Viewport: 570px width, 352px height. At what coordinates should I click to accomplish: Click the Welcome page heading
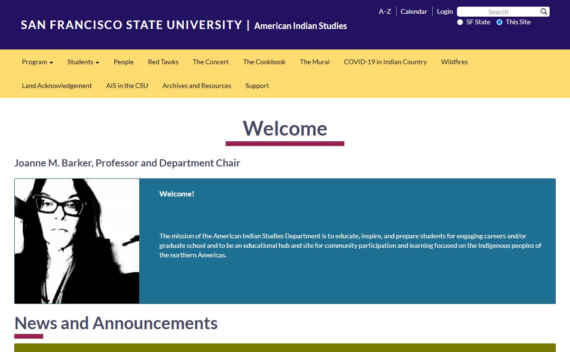[x=285, y=128]
